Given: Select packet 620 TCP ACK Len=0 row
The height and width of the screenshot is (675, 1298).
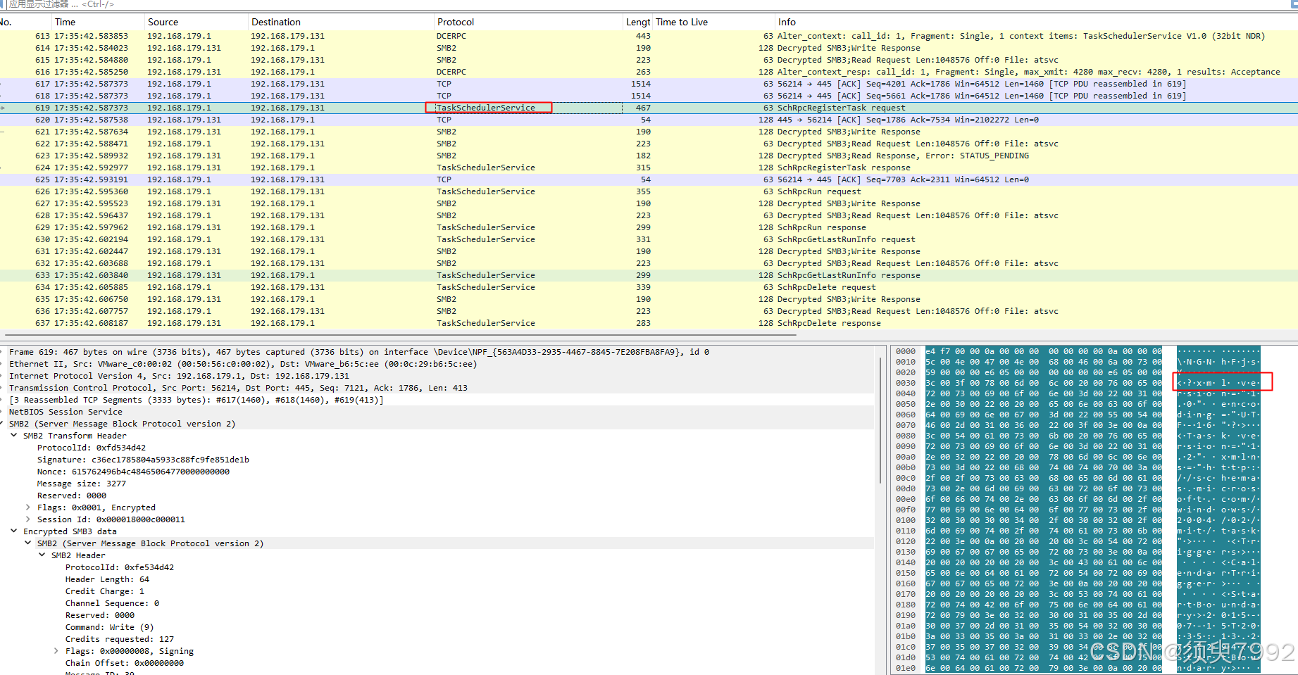Looking at the screenshot, I should (x=649, y=120).
